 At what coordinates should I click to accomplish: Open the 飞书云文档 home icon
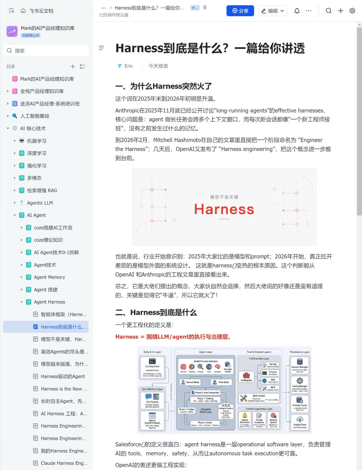point(23,11)
